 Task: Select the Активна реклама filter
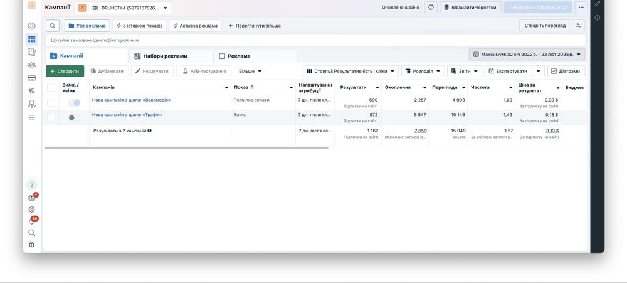click(195, 26)
